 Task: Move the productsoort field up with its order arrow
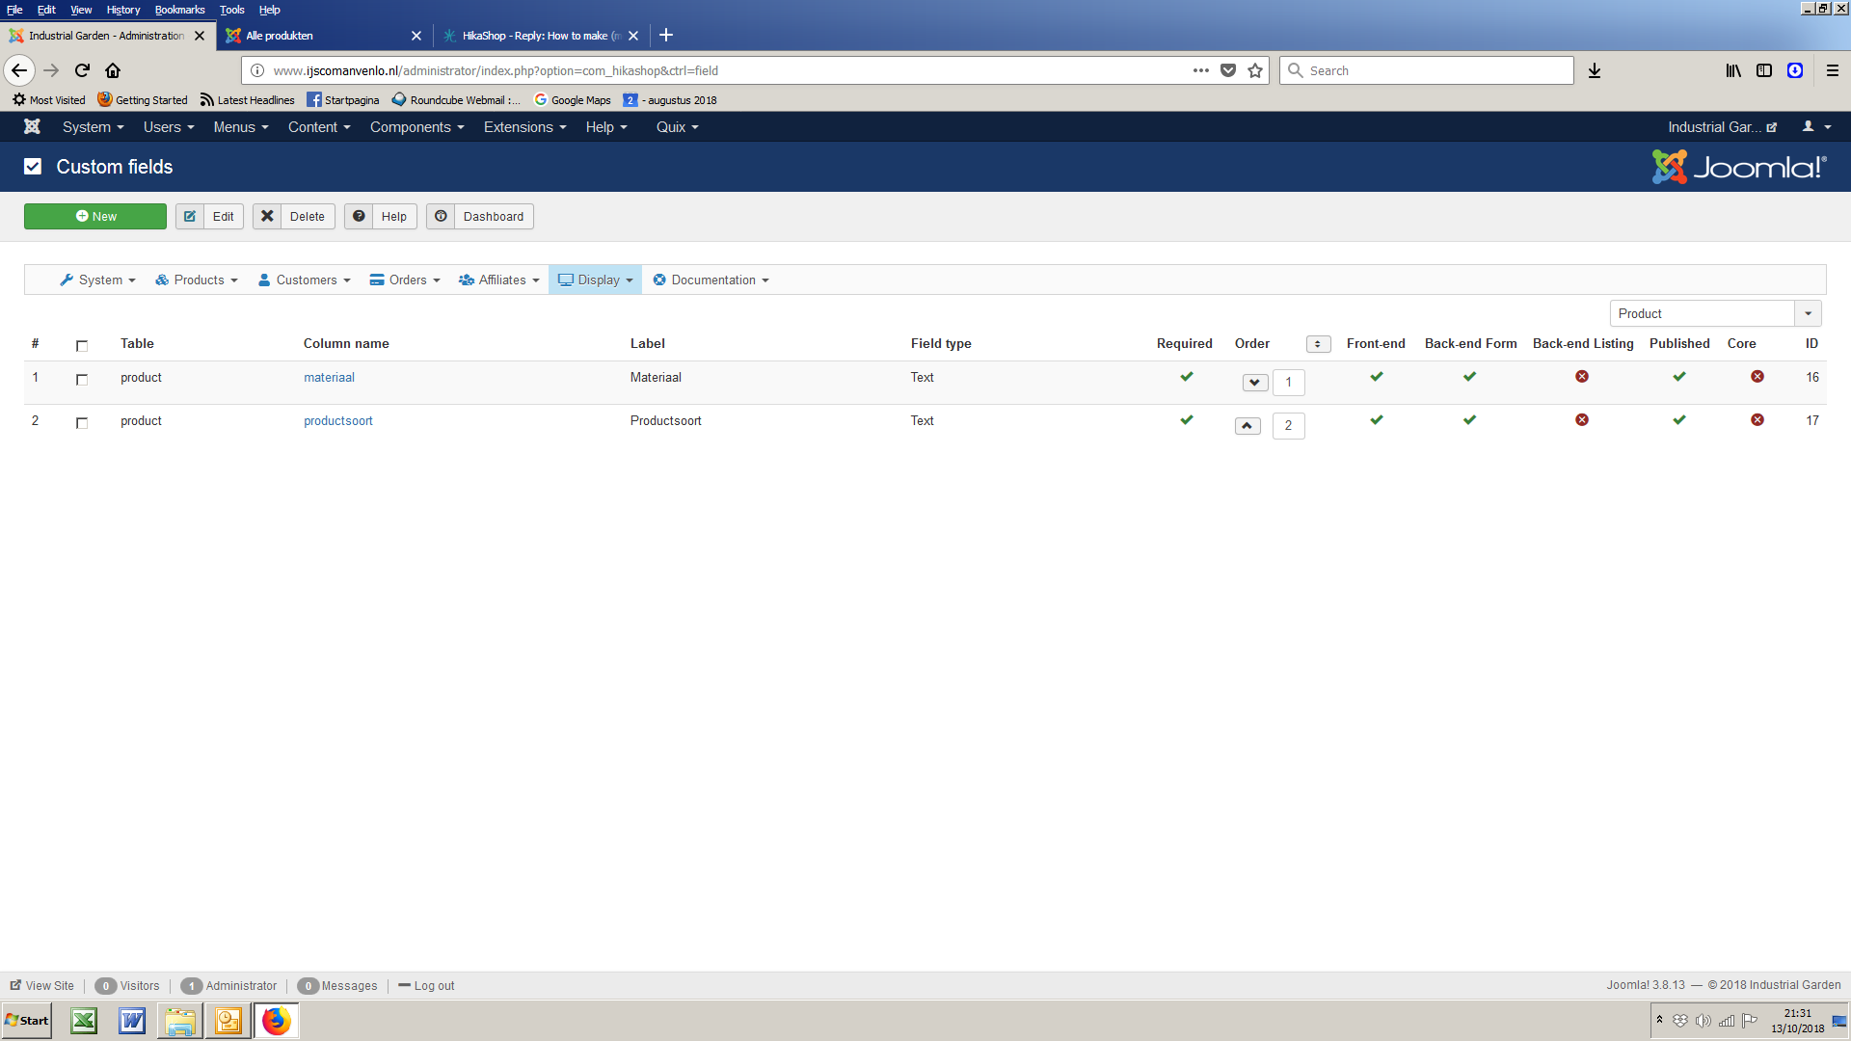pos(1247,426)
